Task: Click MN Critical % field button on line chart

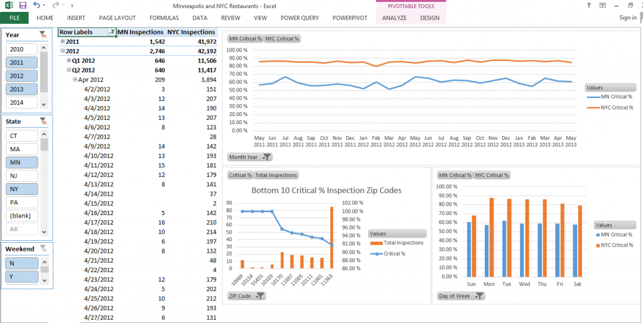Action: [246, 38]
